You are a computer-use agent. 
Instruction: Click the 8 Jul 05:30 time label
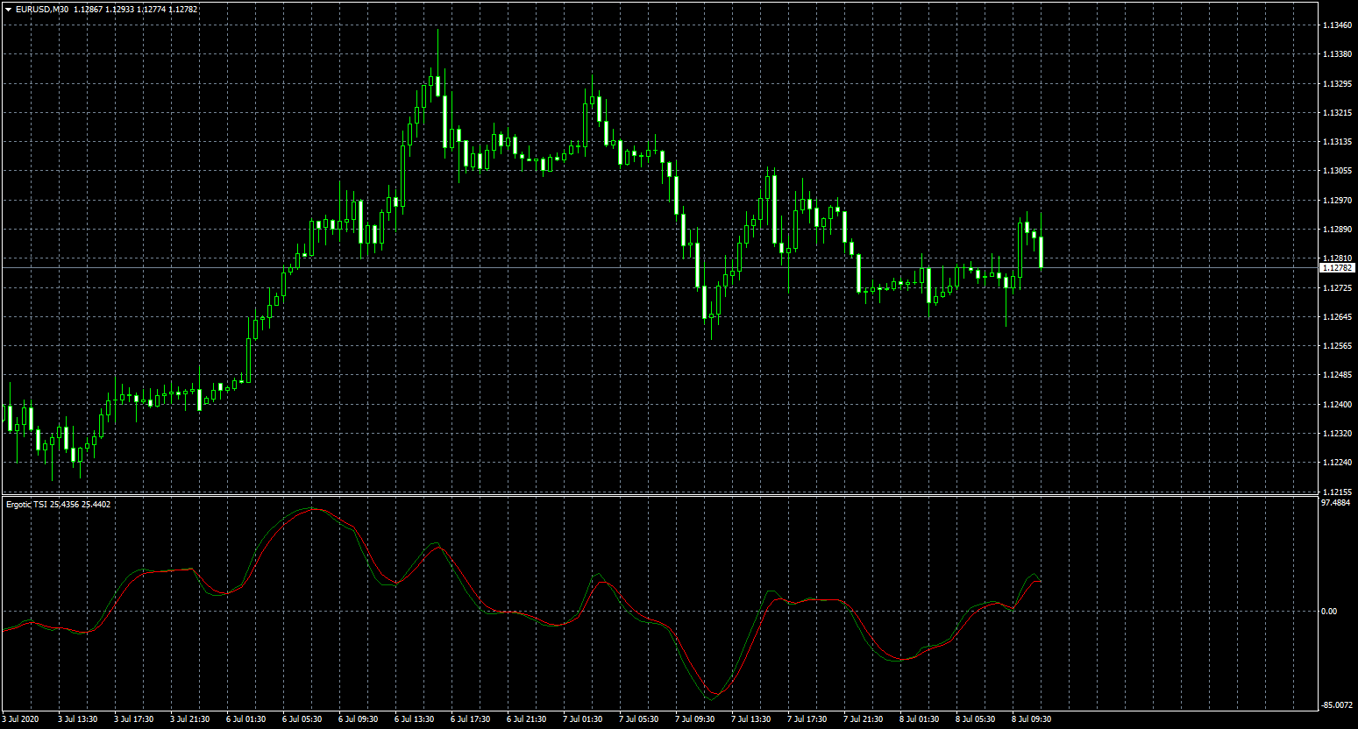point(976,719)
